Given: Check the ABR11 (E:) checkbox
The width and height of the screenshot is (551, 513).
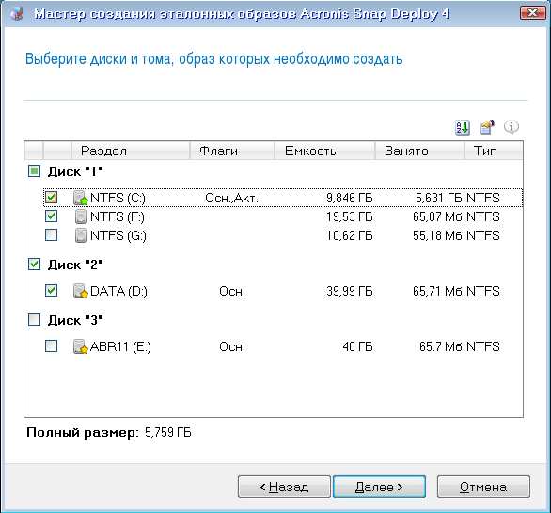Looking at the screenshot, I should pyautogui.click(x=52, y=345).
